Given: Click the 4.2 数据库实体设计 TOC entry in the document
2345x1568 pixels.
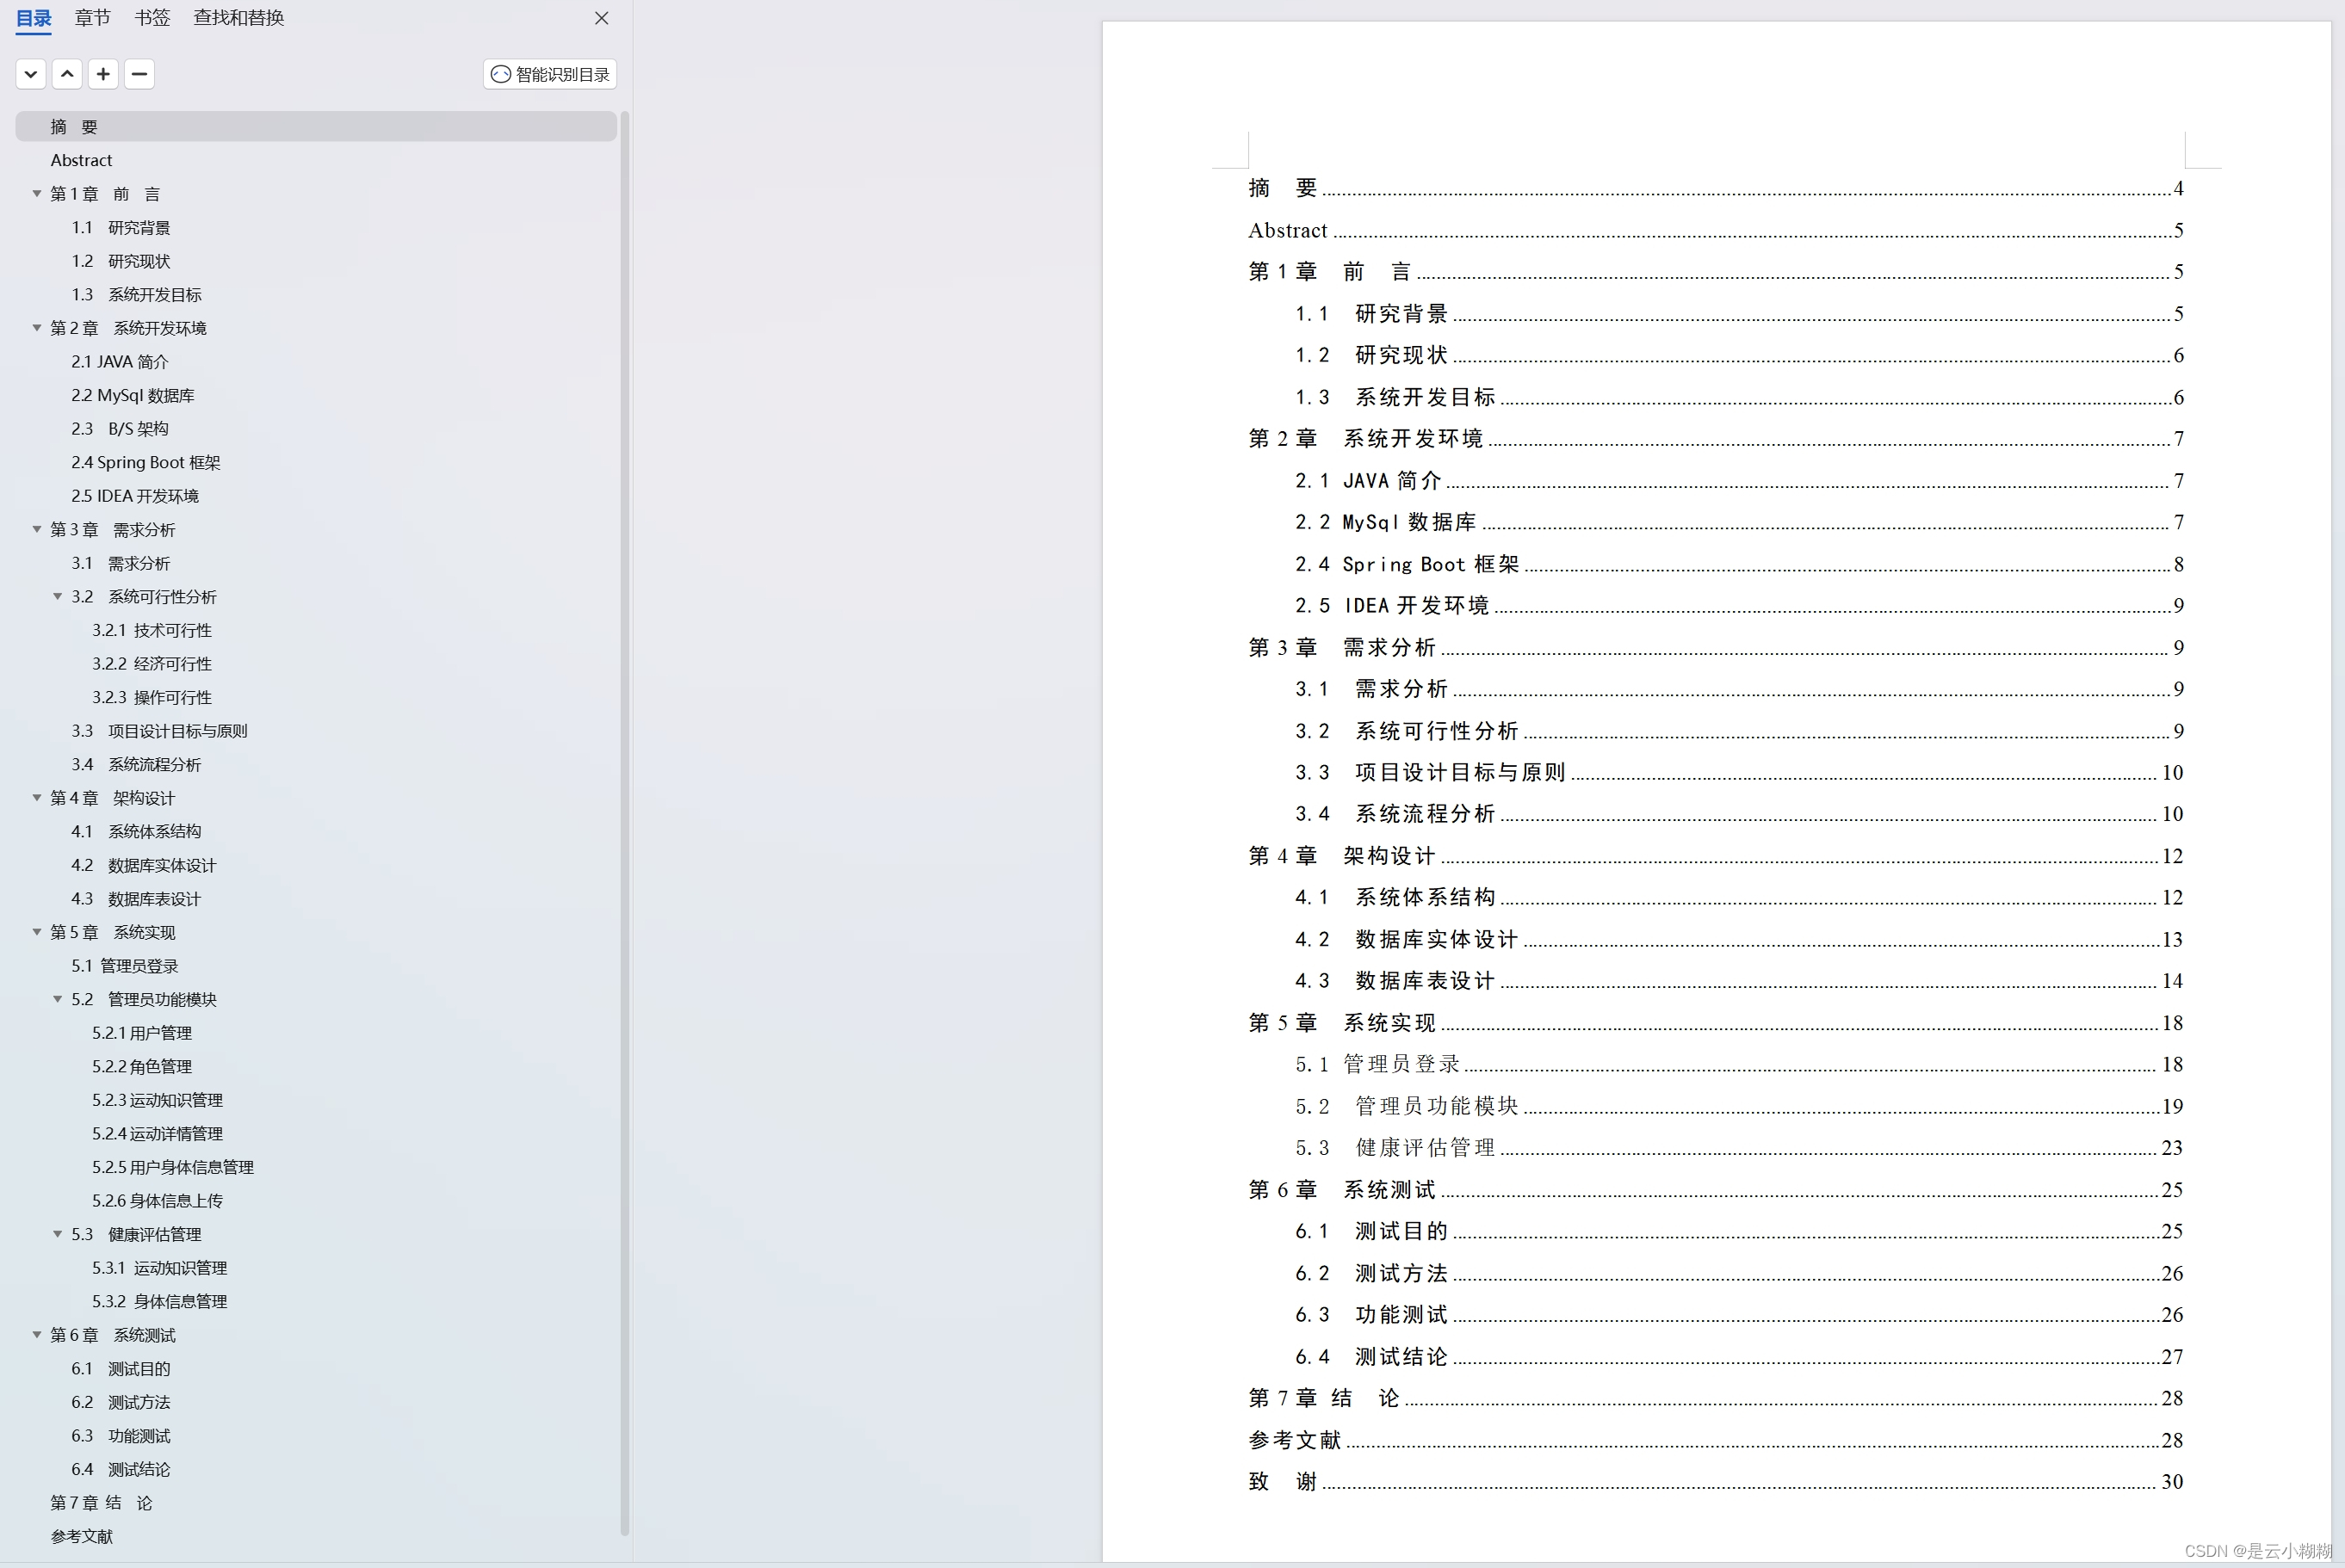Looking at the screenshot, I should [1436, 939].
